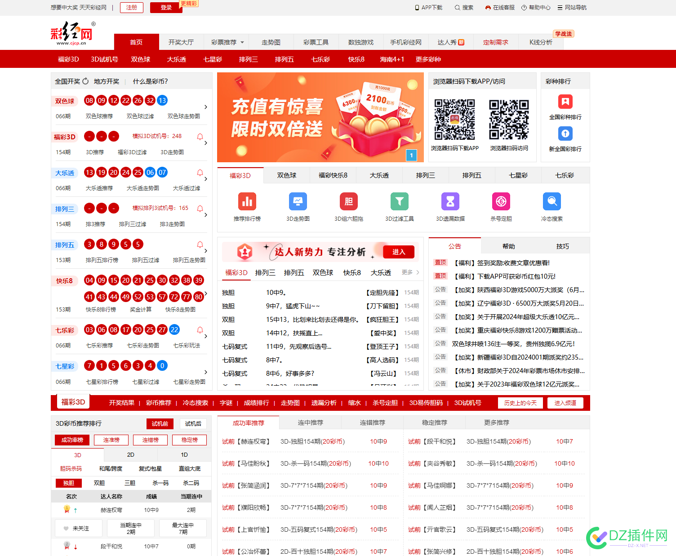Click the 历史上的今天 button
The width and height of the screenshot is (676, 556).
coord(520,403)
